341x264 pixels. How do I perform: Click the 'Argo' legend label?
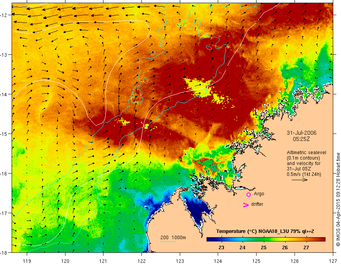pos(259,194)
